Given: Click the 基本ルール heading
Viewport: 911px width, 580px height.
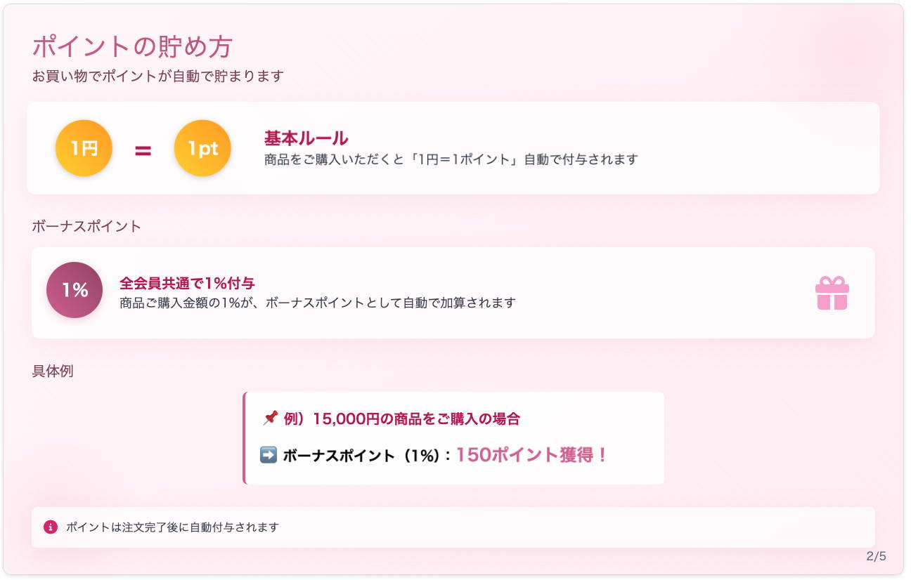Looking at the screenshot, I should pyautogui.click(x=306, y=138).
